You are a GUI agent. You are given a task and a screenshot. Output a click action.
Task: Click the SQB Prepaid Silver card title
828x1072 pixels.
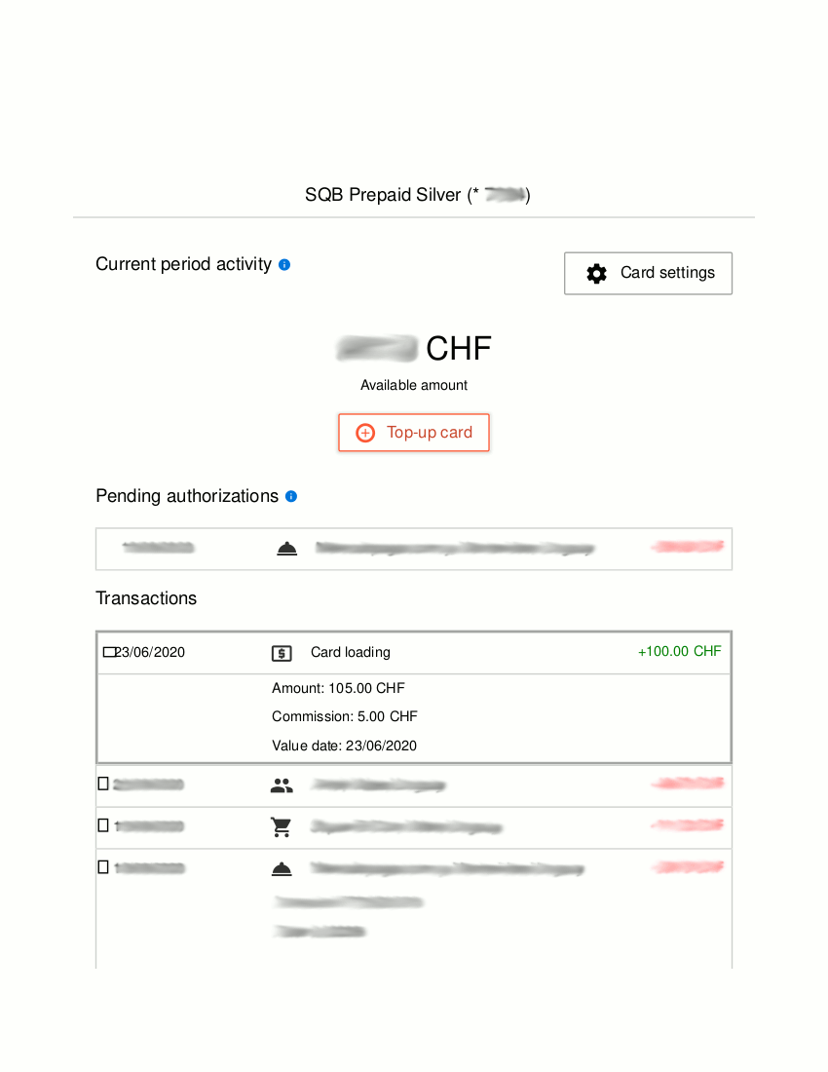[x=417, y=195]
